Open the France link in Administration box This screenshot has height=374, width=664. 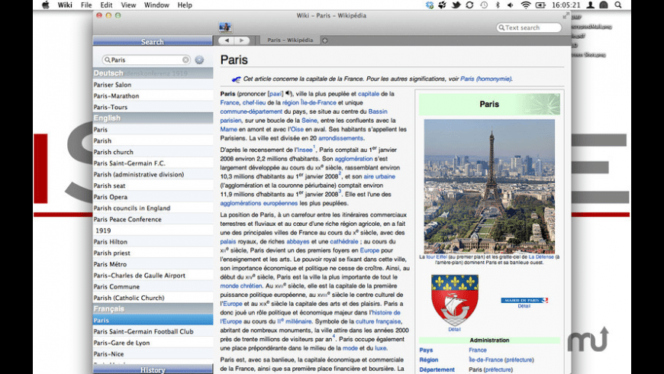[478, 350]
